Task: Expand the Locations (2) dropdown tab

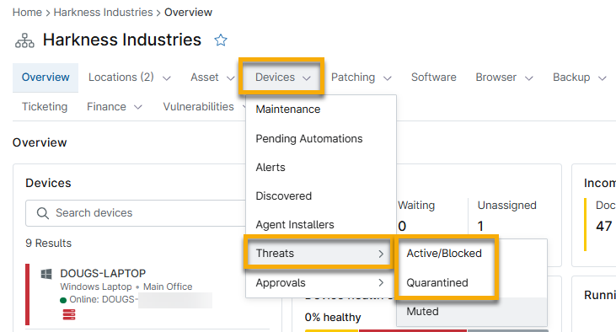Action: [129, 78]
